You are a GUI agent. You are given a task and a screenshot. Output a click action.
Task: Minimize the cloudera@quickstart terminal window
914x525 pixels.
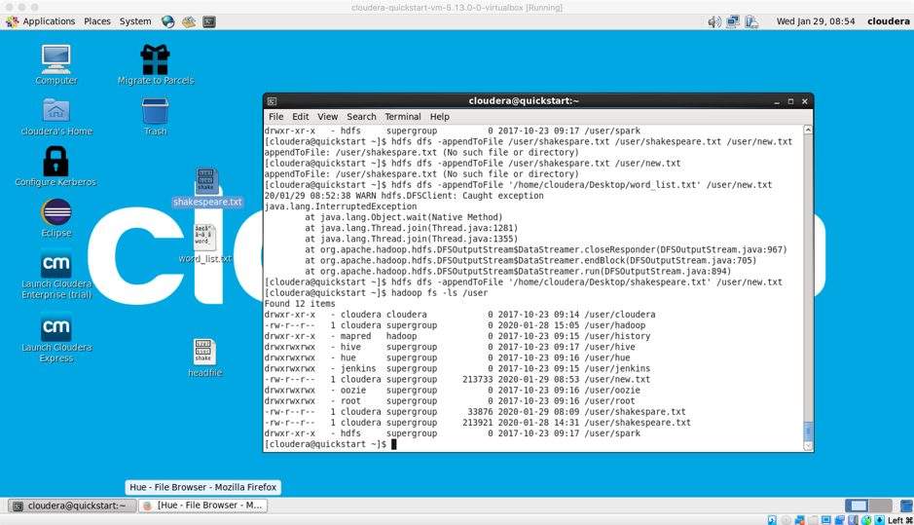coord(777,101)
